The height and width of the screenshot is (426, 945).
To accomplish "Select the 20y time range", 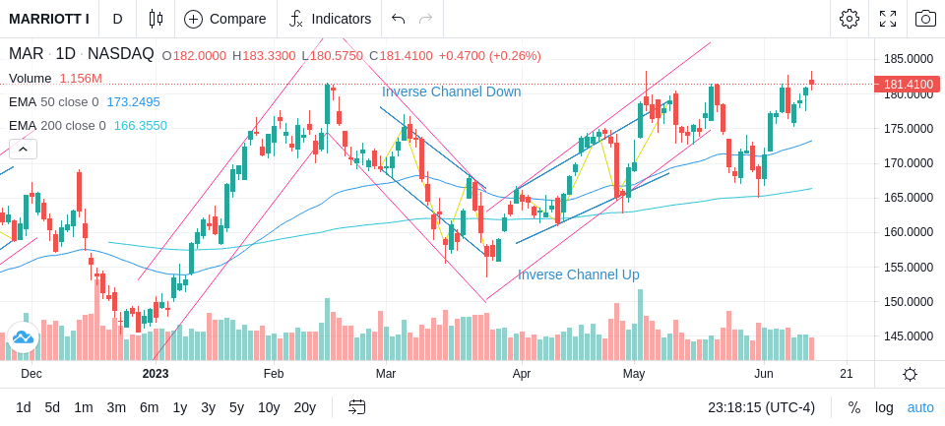I will pyautogui.click(x=304, y=408).
